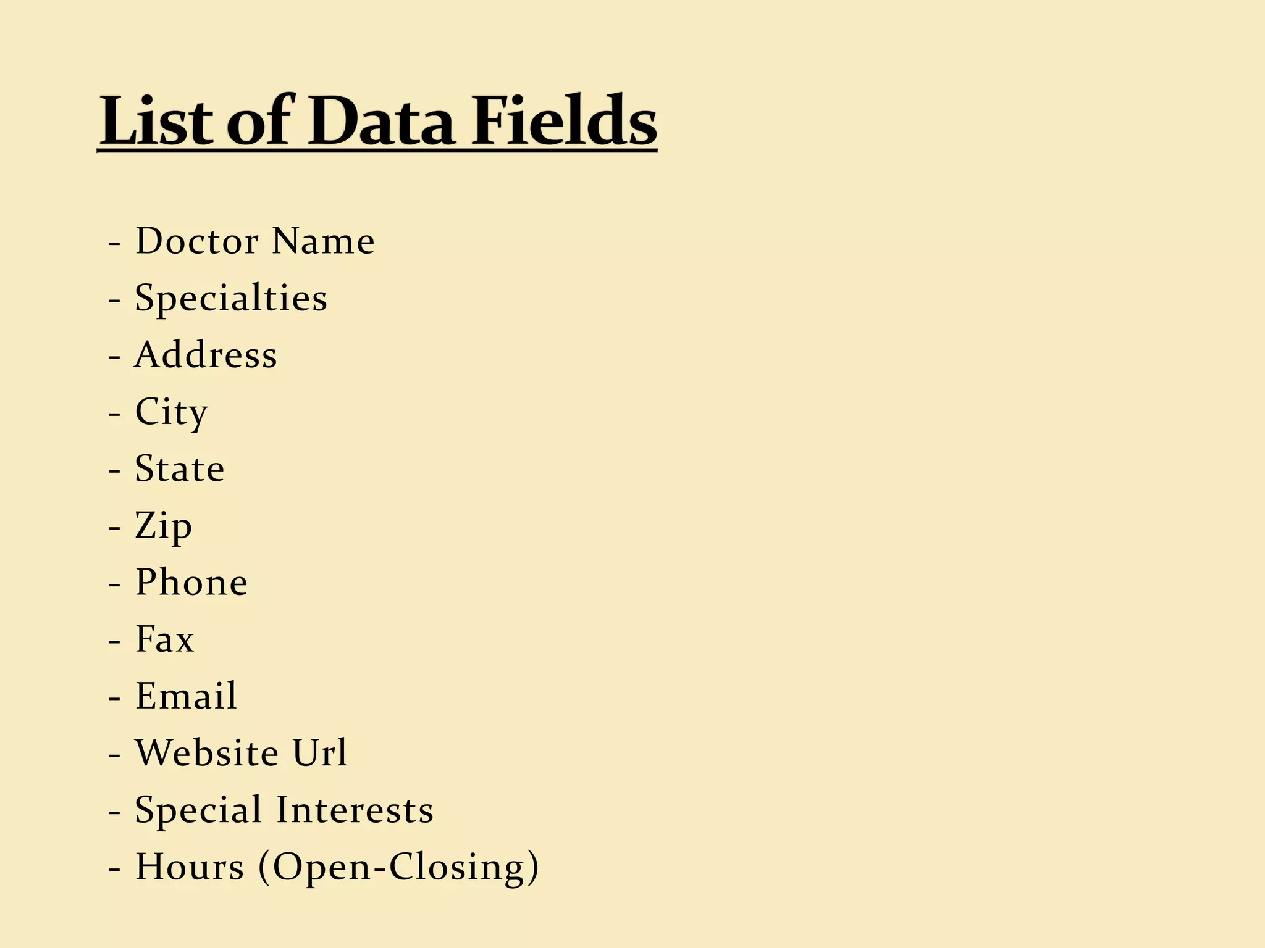This screenshot has height=948, width=1265.
Task: Click the word "Url" in list
Action: [x=320, y=753]
